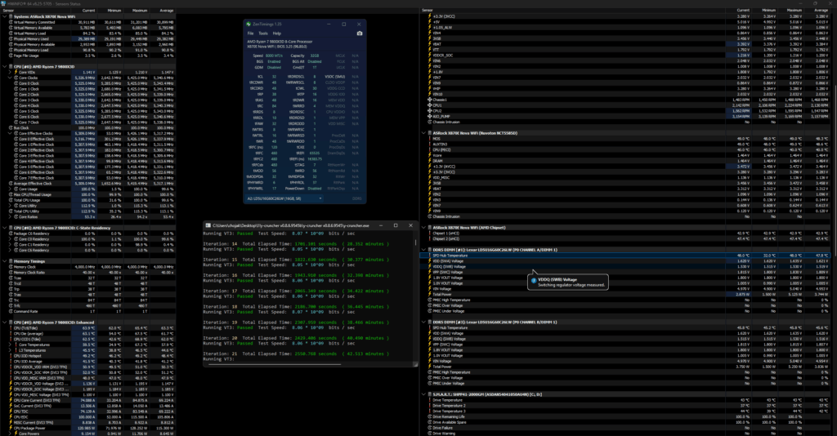Viewport: 837px width, 436px height.
Task: Click the fan icon beside Chassis1
Action: pyautogui.click(x=430, y=100)
